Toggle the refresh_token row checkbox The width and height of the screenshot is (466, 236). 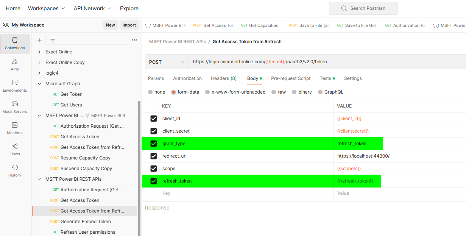click(154, 181)
